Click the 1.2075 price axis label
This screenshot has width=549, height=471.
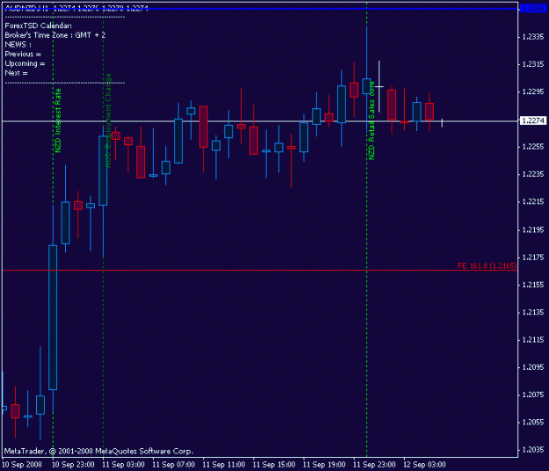(533, 395)
